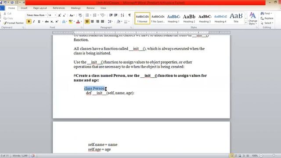Toggle italic formatting

click(x=34, y=22)
